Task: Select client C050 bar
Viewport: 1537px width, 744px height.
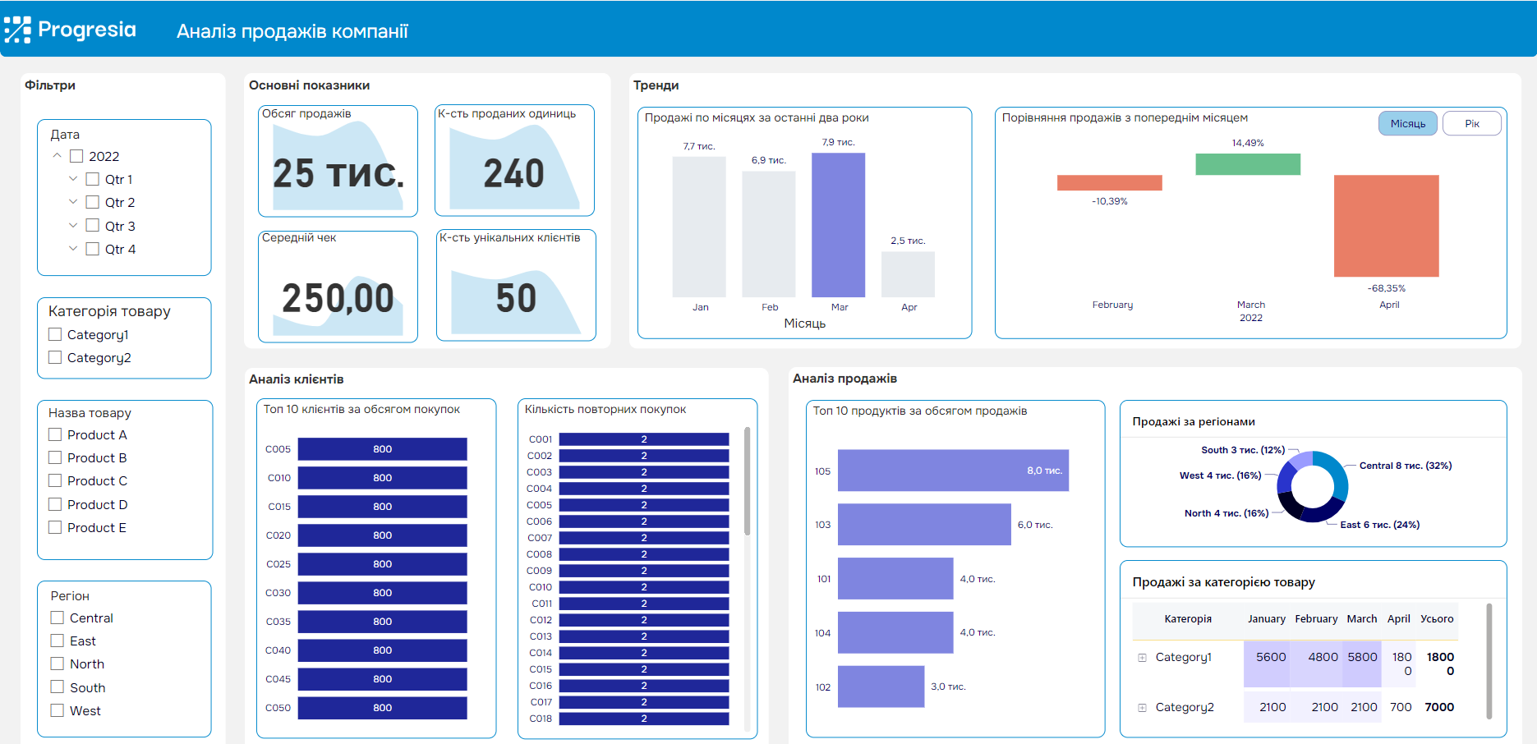Action: [x=382, y=708]
